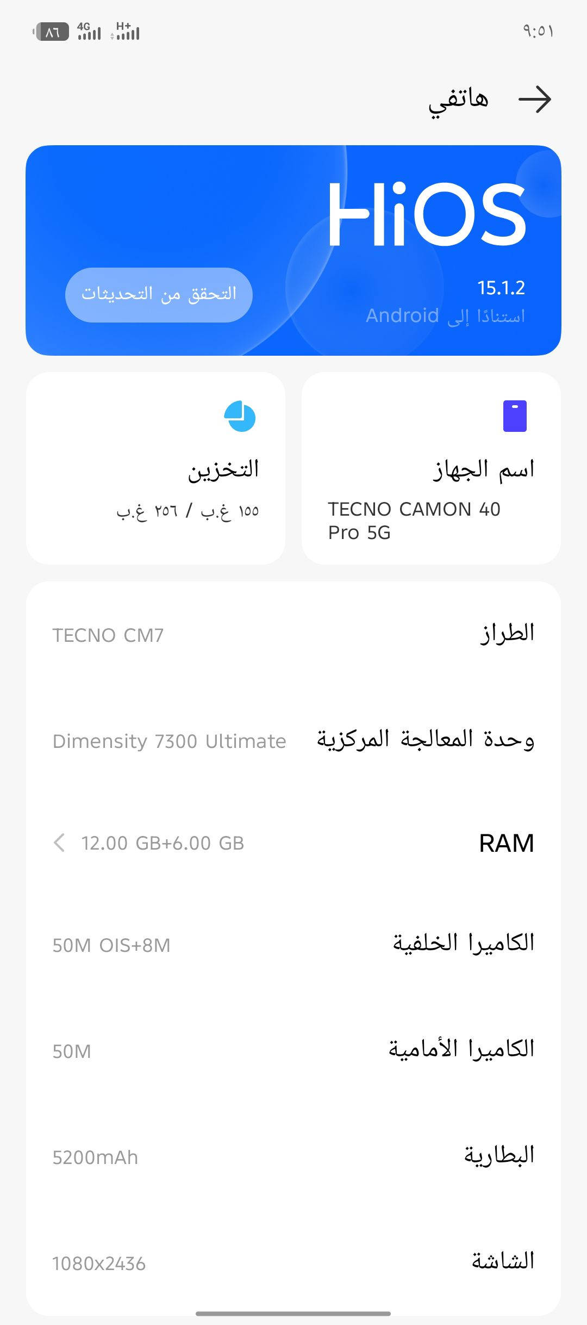Select the الشاشة 1080x2436 row
Image resolution: width=587 pixels, height=1325 pixels.
[293, 1262]
